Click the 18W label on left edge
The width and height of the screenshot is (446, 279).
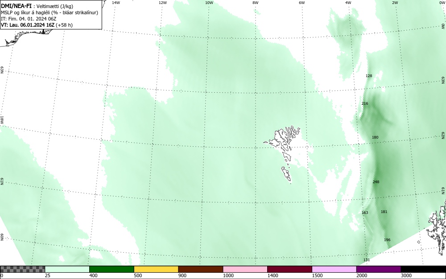(x=2, y=119)
